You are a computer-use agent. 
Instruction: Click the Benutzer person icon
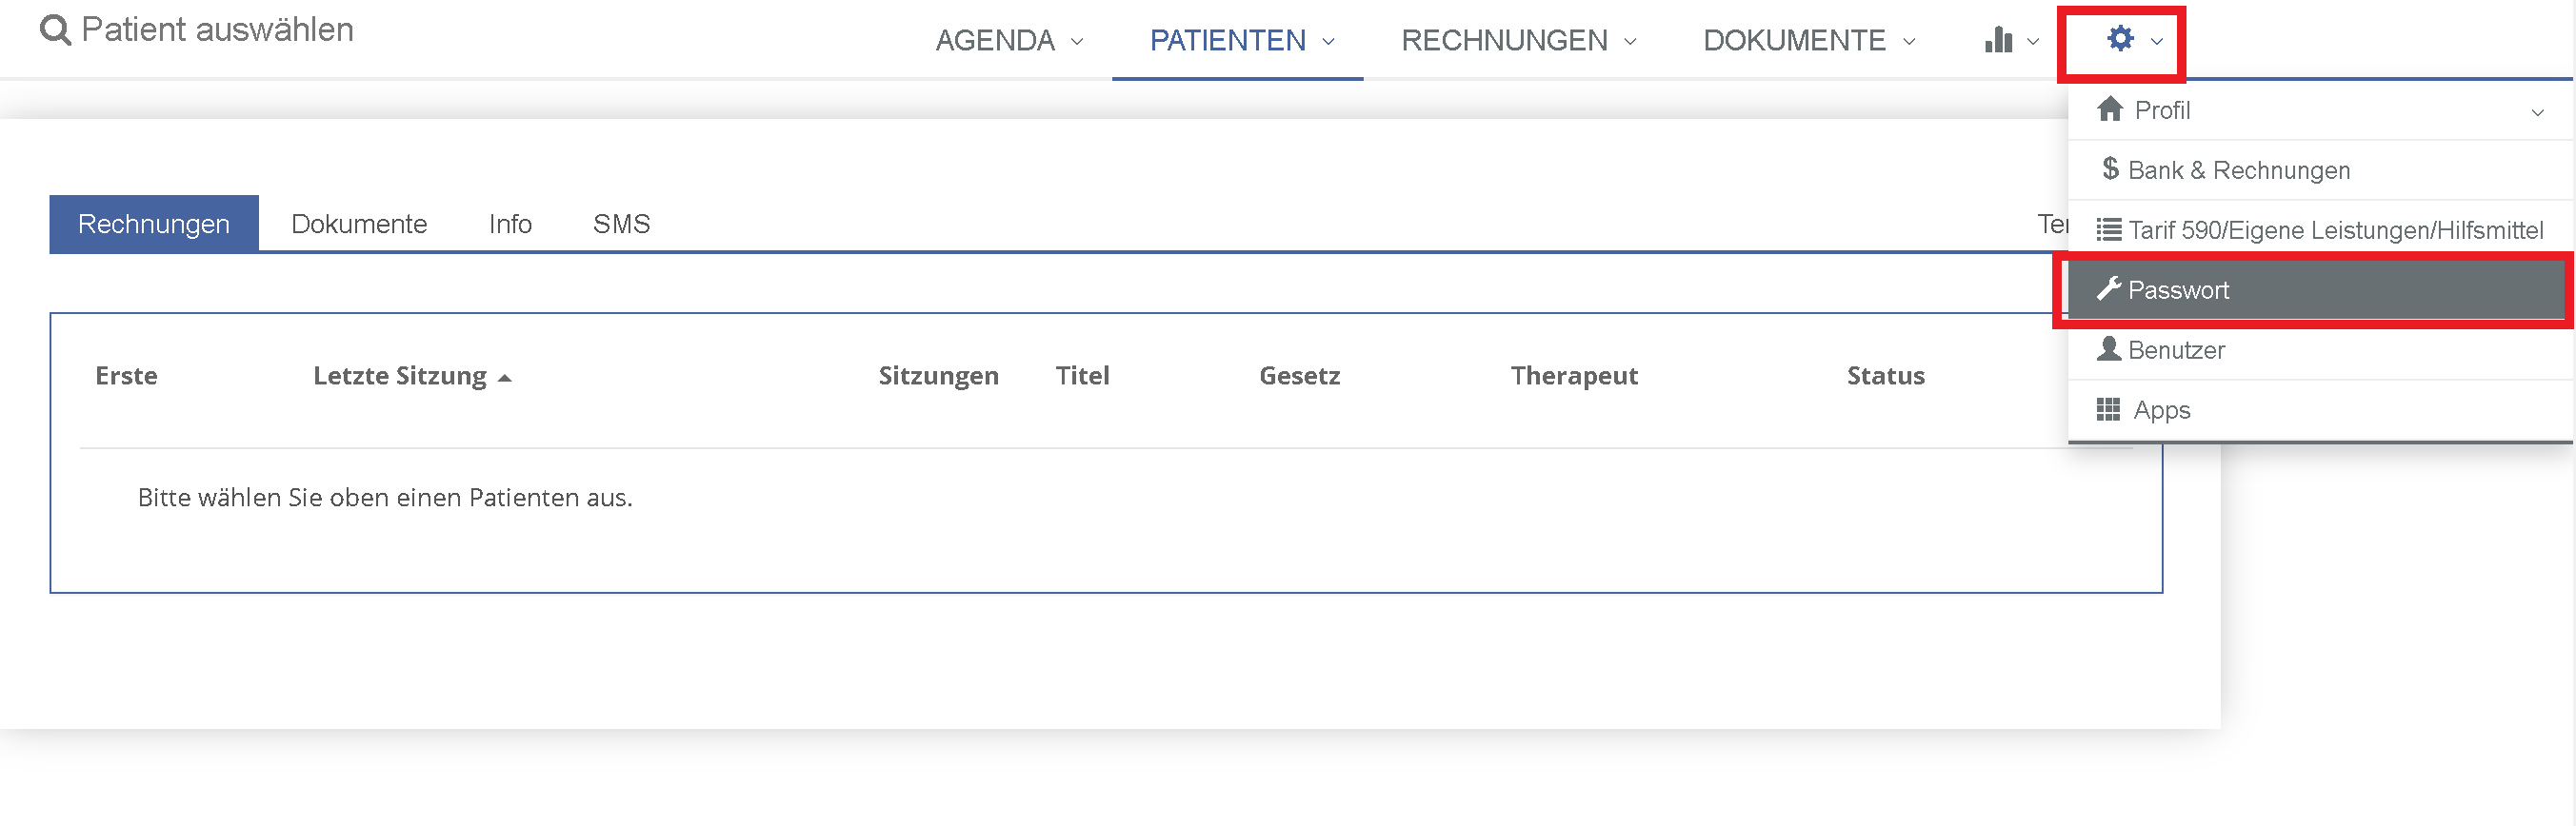(2109, 349)
